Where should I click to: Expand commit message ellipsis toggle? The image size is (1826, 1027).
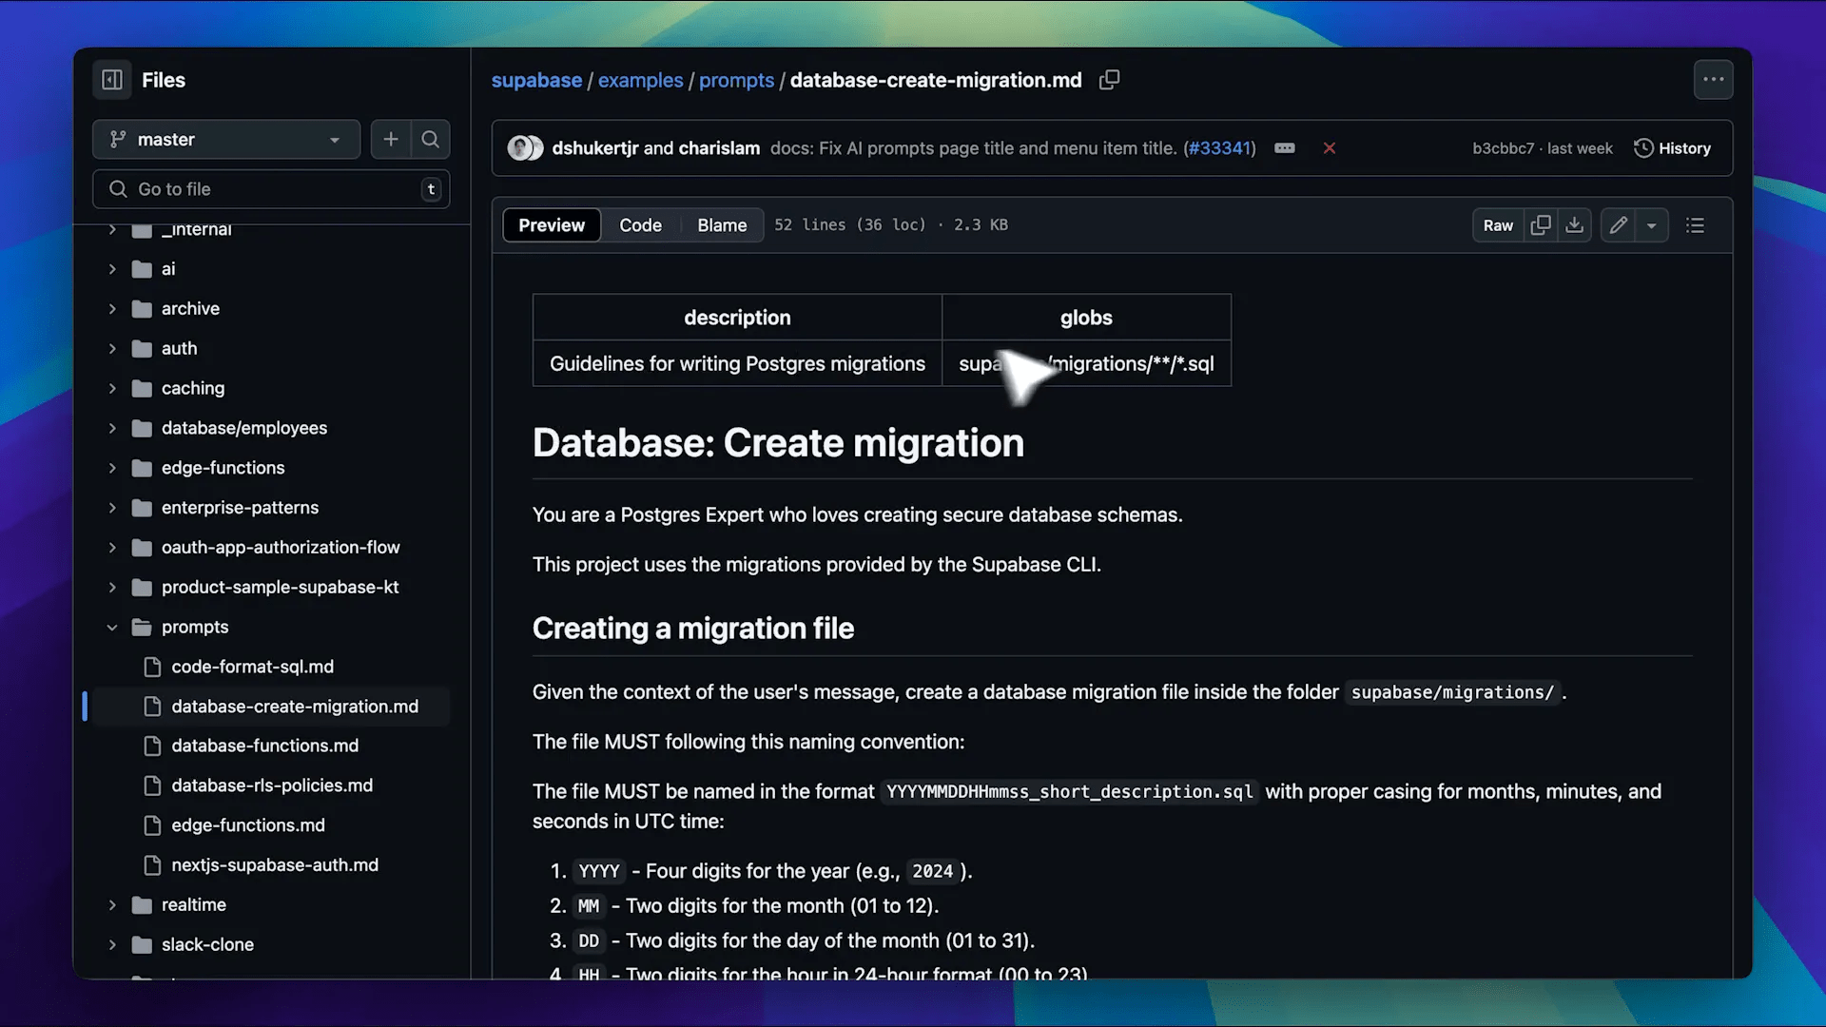point(1285,148)
